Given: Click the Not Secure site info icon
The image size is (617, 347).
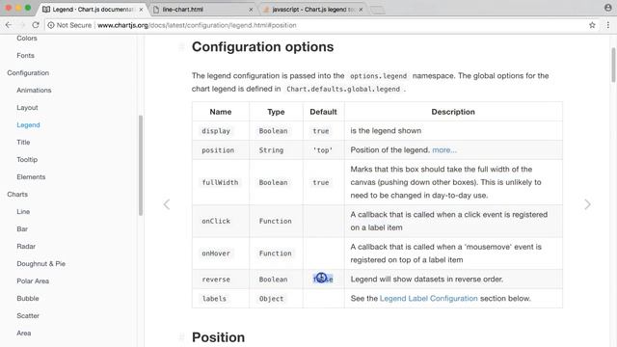Looking at the screenshot, I should coord(51,25).
